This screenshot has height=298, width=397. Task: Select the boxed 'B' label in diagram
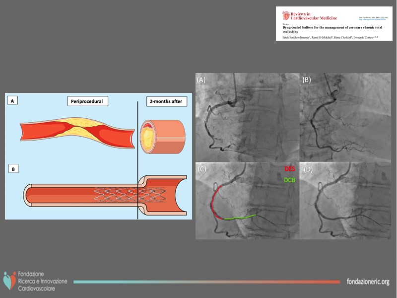point(13,169)
